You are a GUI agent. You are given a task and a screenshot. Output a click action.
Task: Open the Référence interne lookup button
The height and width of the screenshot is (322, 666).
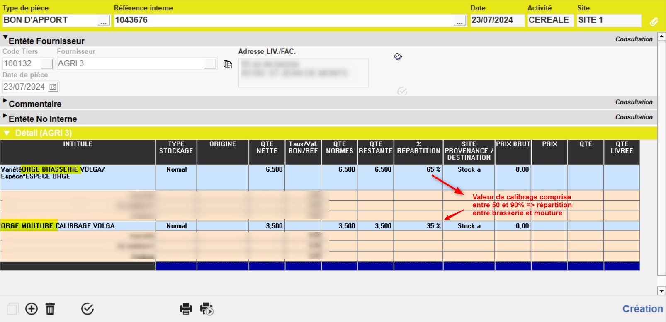459,20
